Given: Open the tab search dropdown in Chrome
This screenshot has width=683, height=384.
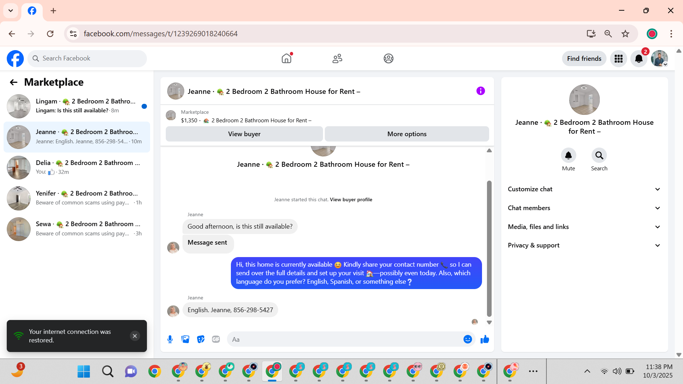Looking at the screenshot, I should pos(11,11).
